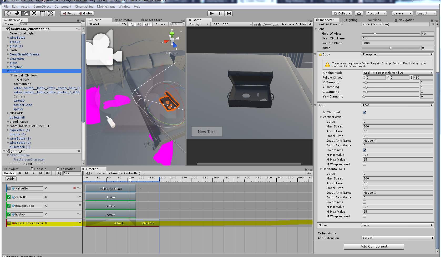Click the Add Component button

click(374, 246)
